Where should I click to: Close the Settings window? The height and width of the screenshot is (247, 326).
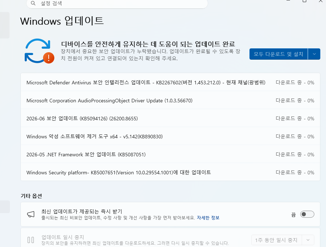(x=320, y=1)
